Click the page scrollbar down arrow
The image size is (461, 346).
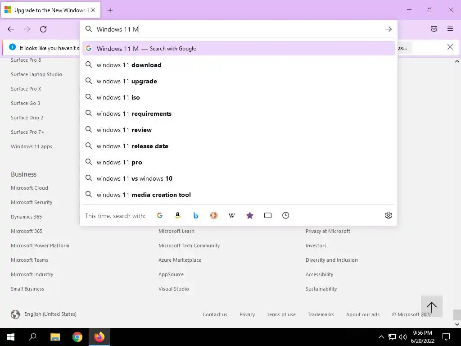(457, 324)
